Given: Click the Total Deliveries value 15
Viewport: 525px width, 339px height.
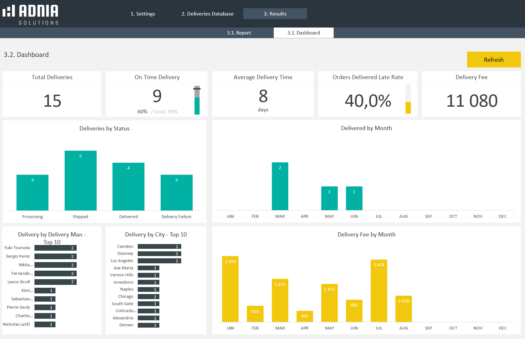Looking at the screenshot, I should (52, 101).
